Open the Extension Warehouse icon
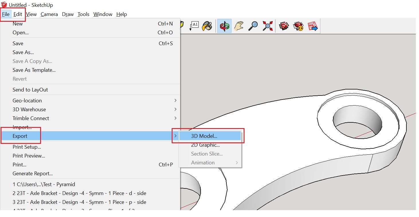 pos(298,26)
